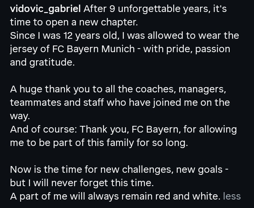Click the word "unforgettable" in the first line

pos(149,9)
